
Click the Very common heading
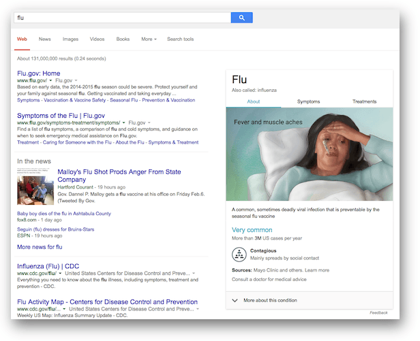click(252, 230)
